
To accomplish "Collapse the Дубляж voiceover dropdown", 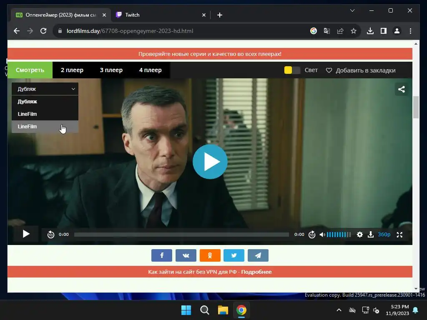I will pyautogui.click(x=45, y=89).
